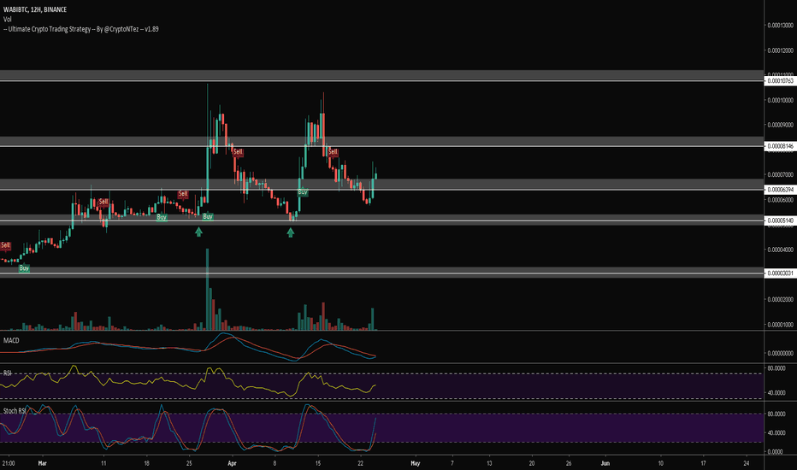Viewport: 797px width, 470px height.
Task: Select the 0.00004000 price axis tick
Action: (780, 250)
